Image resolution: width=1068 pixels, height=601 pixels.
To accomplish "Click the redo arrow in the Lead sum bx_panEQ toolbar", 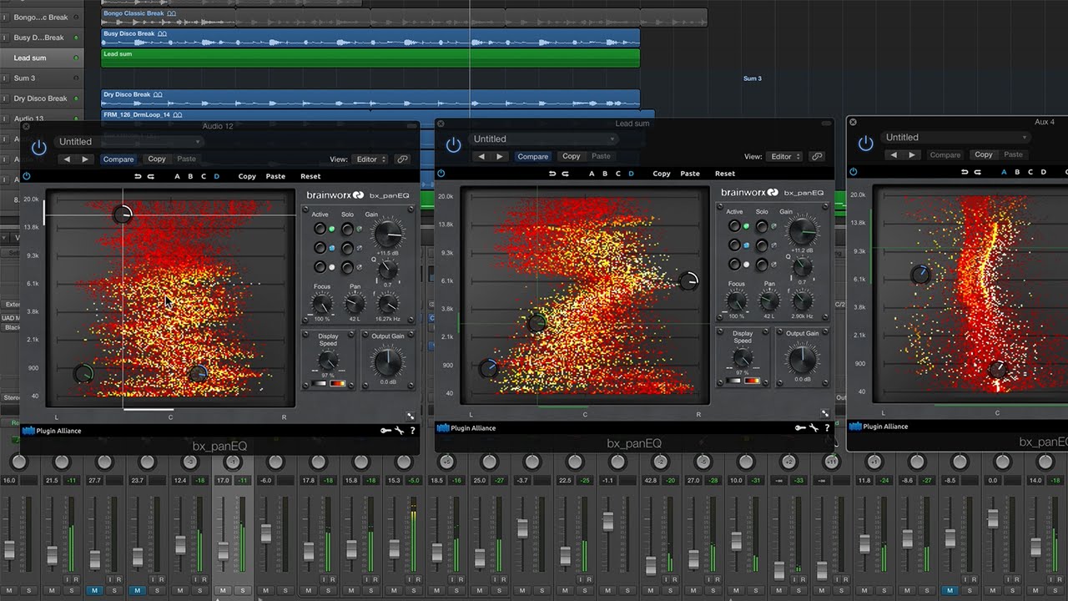I will tap(566, 174).
